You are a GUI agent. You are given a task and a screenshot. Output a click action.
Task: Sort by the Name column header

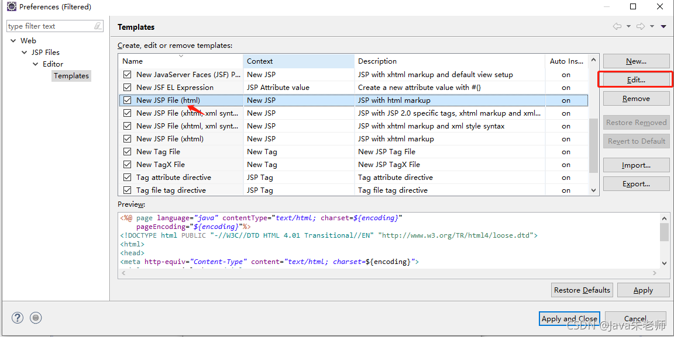tap(181, 61)
